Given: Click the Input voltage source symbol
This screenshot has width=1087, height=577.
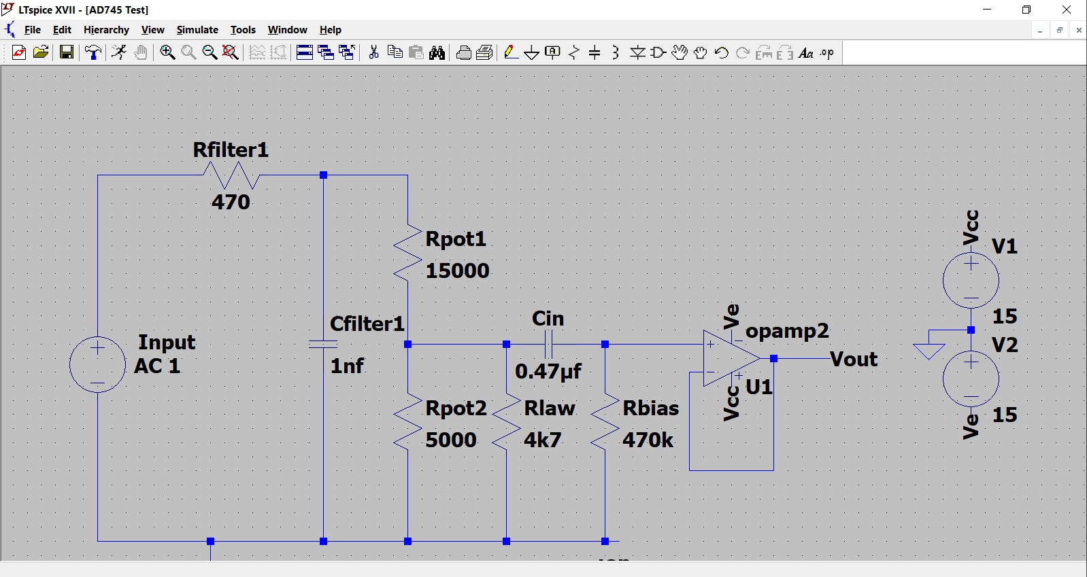Looking at the screenshot, I should click(97, 365).
